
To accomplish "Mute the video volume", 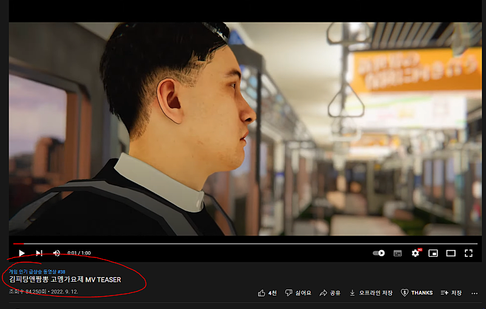I will pyautogui.click(x=56, y=253).
